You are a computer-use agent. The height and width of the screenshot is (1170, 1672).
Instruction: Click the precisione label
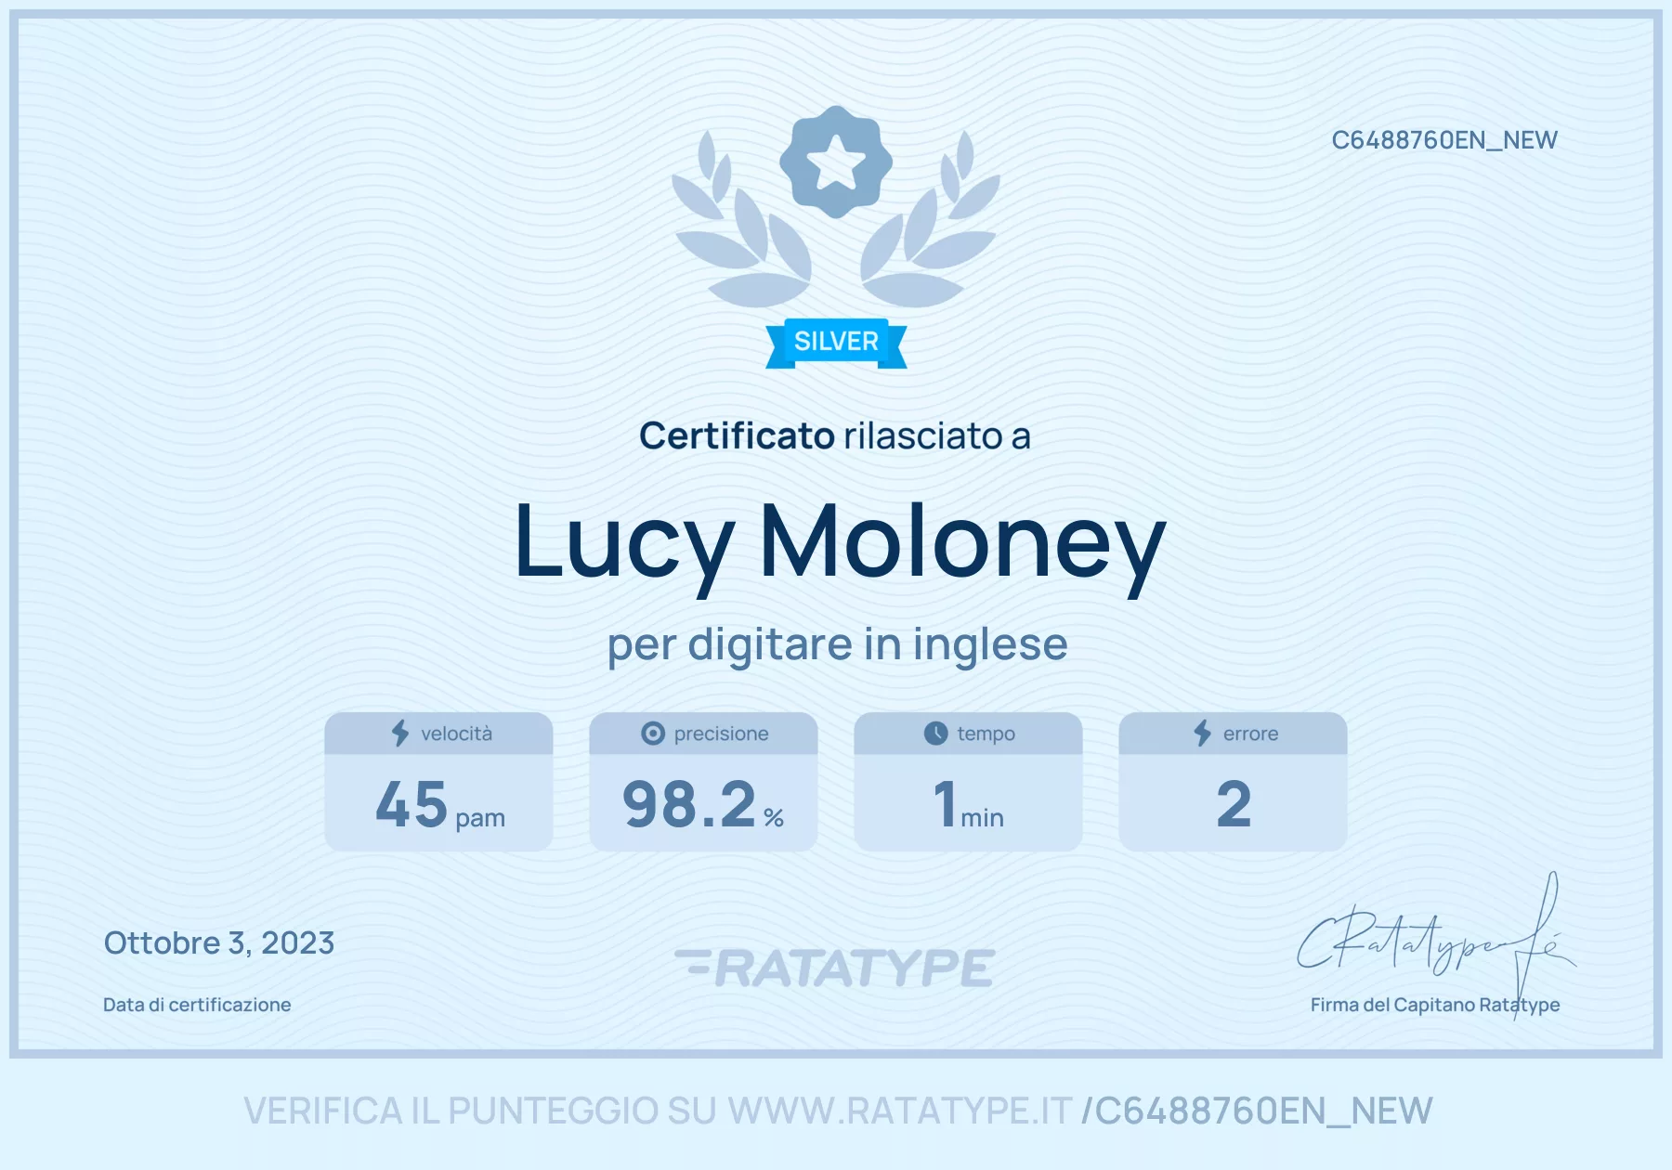tap(722, 734)
